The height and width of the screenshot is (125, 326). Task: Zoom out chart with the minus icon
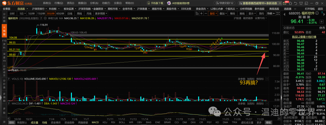tap(206, 14)
